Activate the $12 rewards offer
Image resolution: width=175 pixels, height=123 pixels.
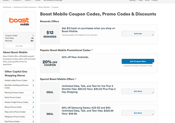tap(138, 34)
